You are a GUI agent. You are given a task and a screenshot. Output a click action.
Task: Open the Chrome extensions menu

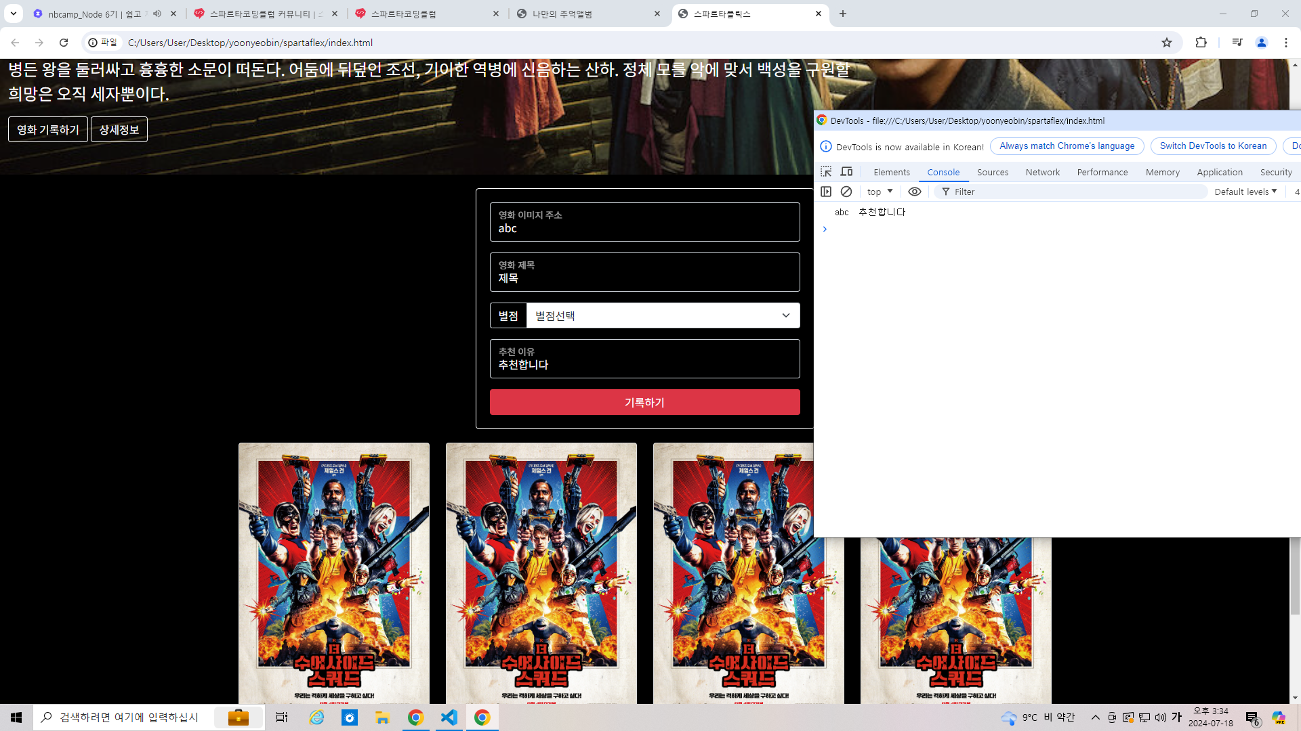tap(1201, 43)
